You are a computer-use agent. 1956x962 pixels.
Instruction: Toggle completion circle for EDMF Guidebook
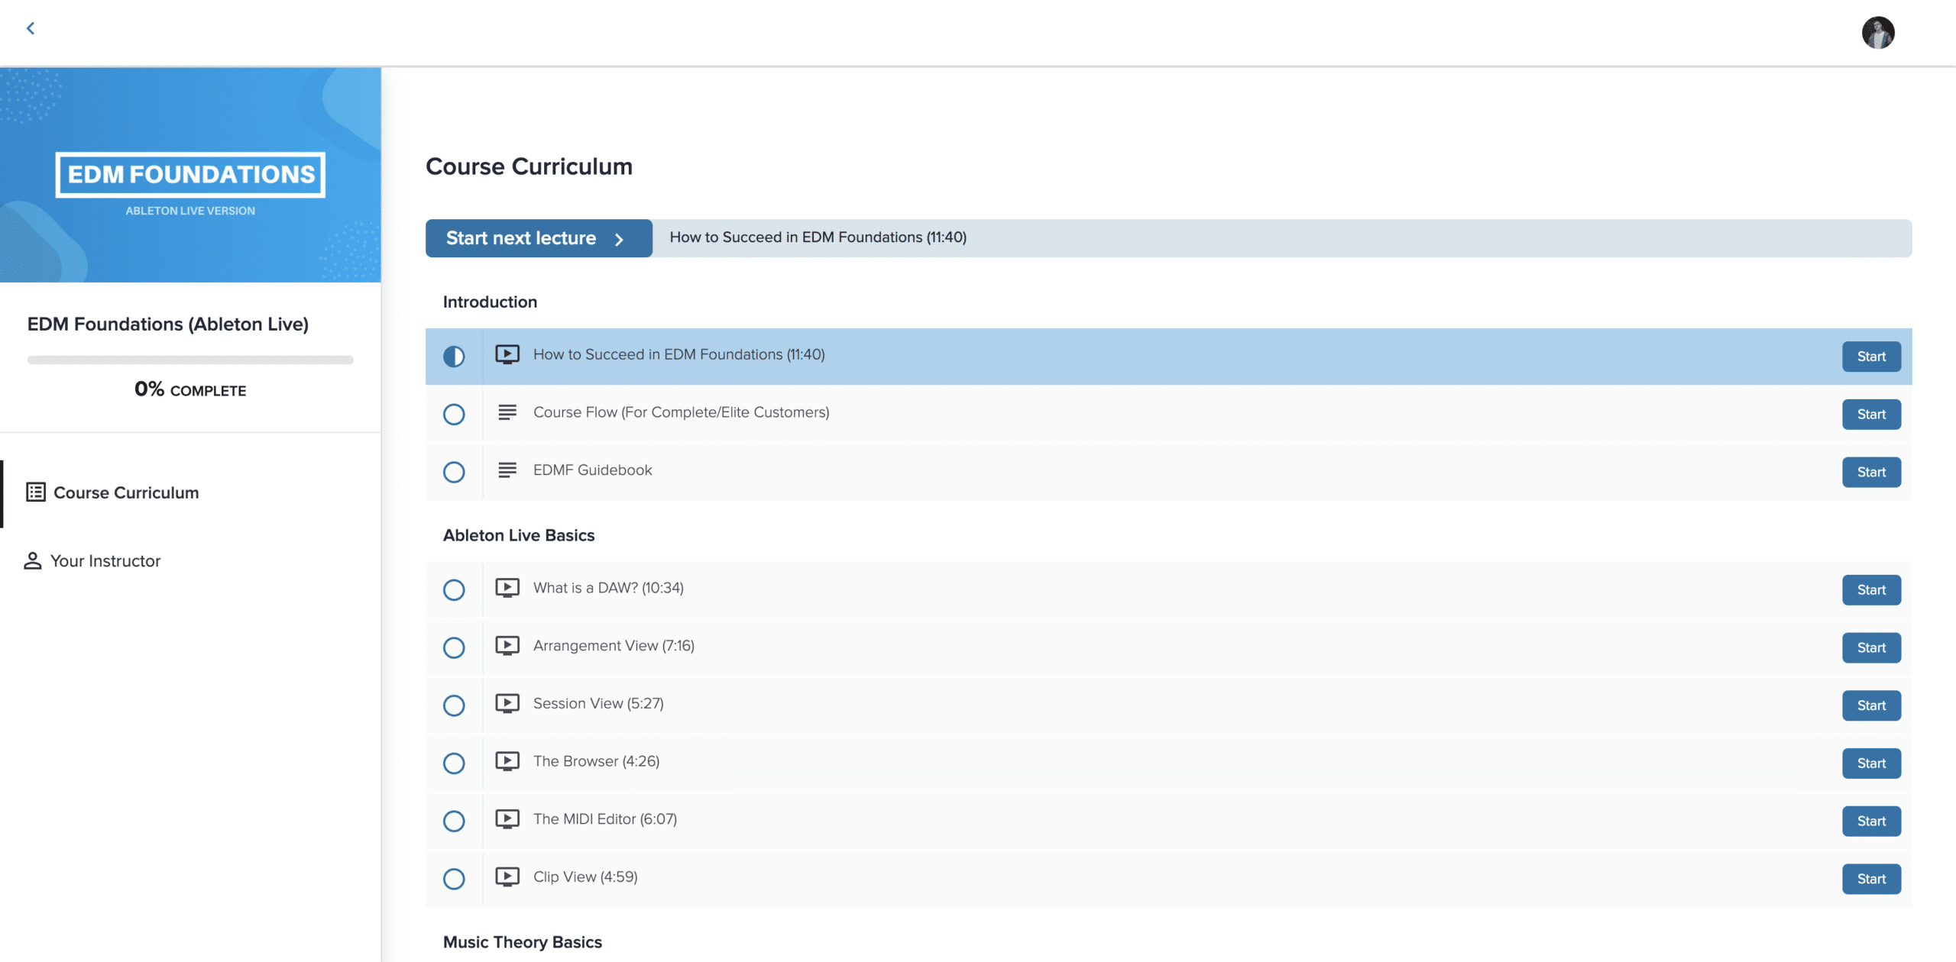tap(454, 473)
